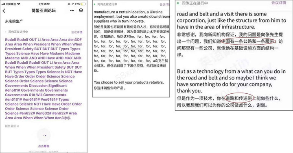
Task: Open 会议详情 link in the middle screenshot
Action: point(164,4)
